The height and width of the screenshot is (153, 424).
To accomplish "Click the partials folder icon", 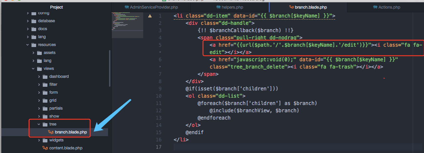I will [x=45, y=108].
